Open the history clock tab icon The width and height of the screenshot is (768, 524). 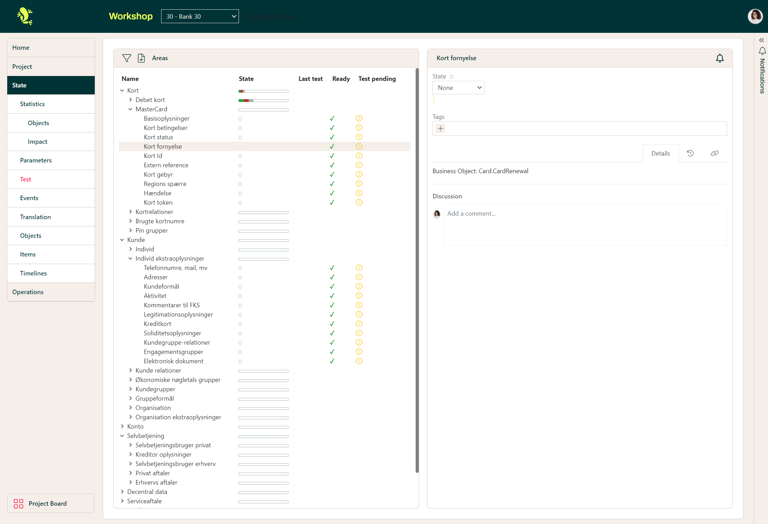click(x=690, y=153)
